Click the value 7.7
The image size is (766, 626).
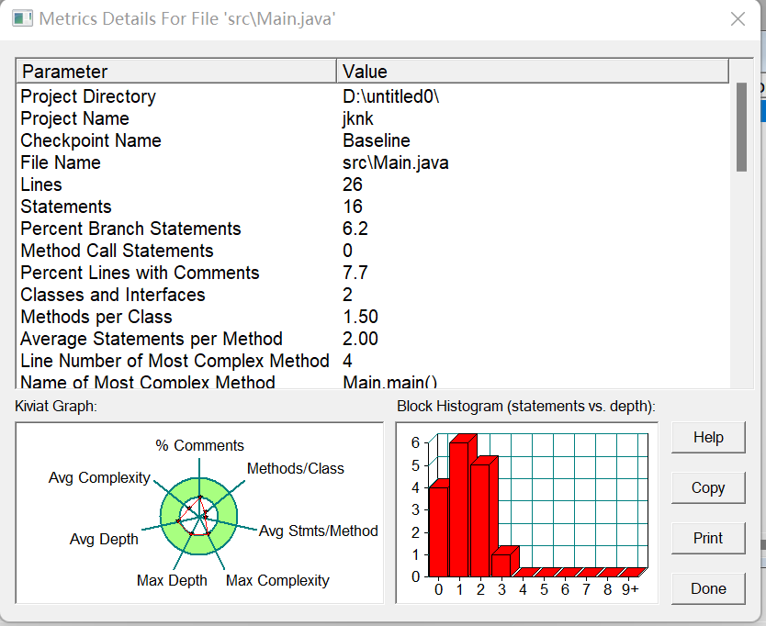coord(355,273)
